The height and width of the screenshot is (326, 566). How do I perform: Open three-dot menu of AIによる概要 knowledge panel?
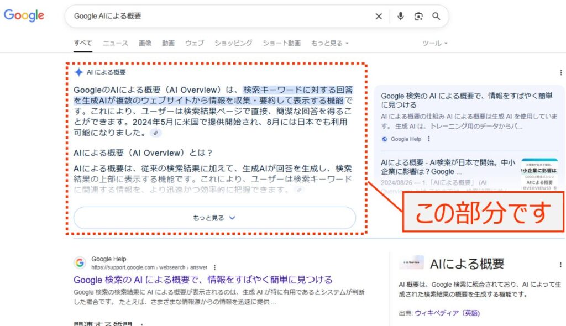click(560, 265)
